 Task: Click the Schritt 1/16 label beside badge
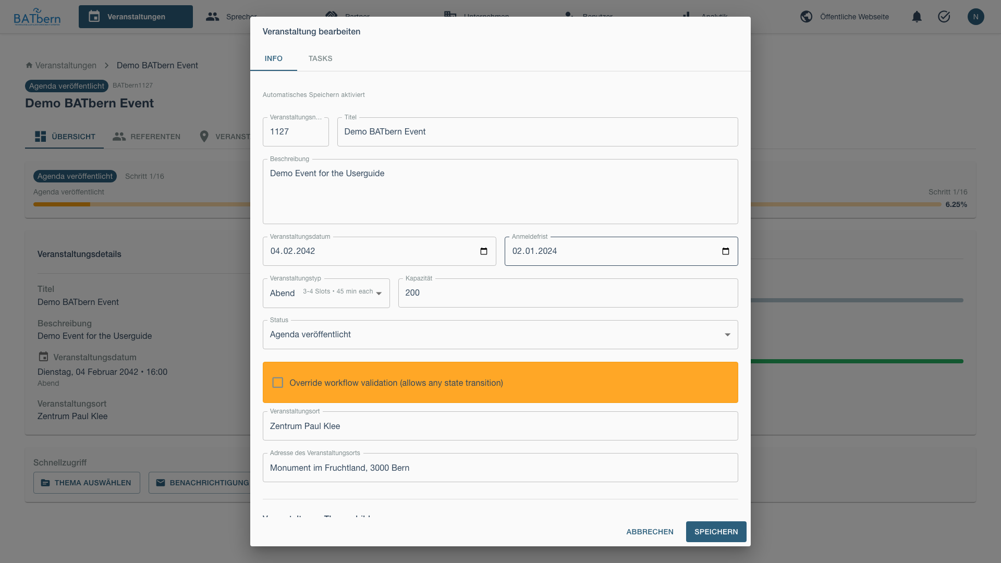[144, 176]
